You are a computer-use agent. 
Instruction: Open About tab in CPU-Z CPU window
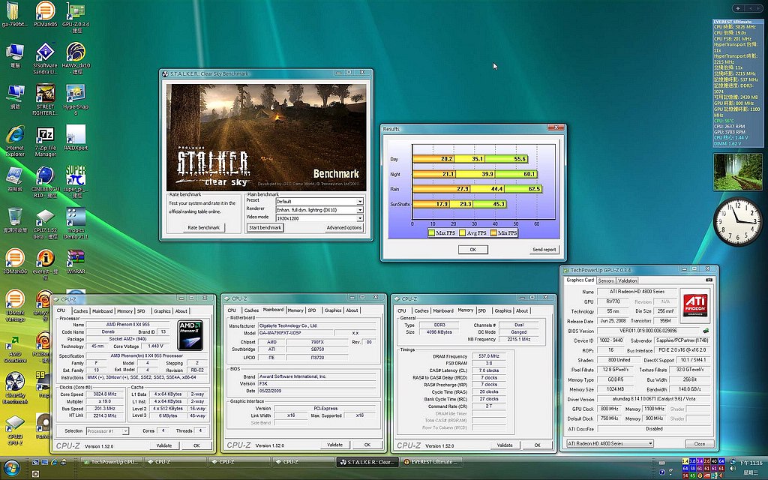coord(181,311)
